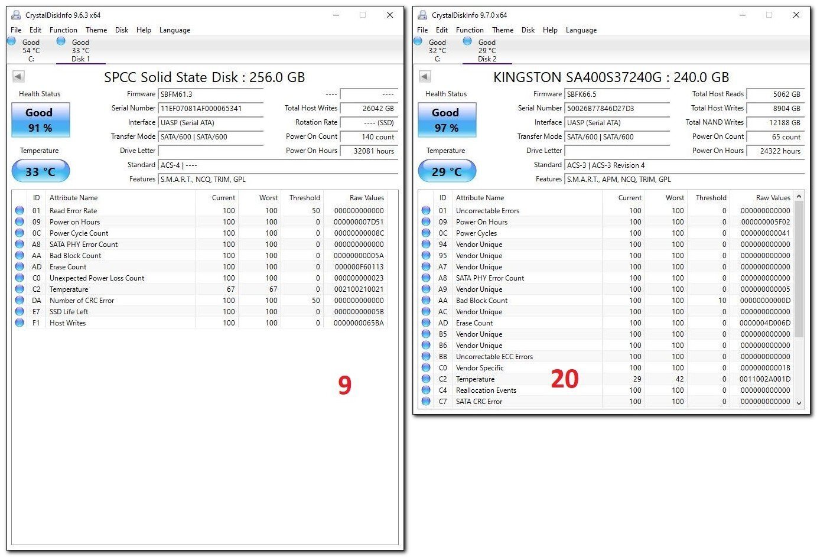Screen dimensions: 817x557
Task: Click status orb for Uncorrectable ECC Errors row
Action: click(x=426, y=356)
